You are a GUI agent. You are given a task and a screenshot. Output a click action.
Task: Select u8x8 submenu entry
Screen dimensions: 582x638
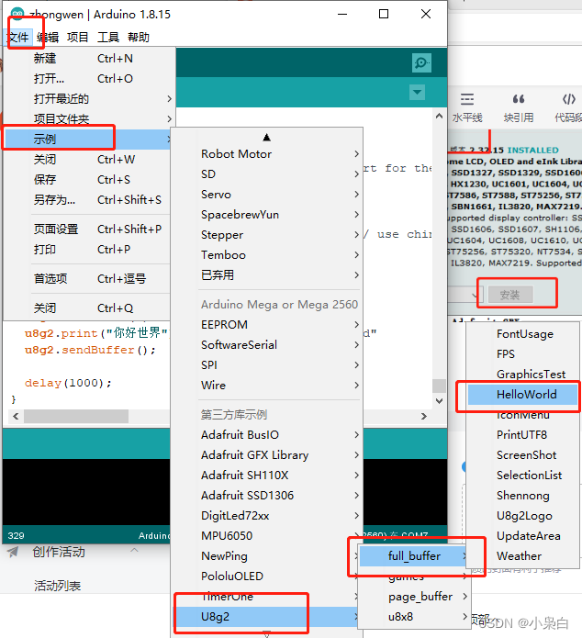414,617
